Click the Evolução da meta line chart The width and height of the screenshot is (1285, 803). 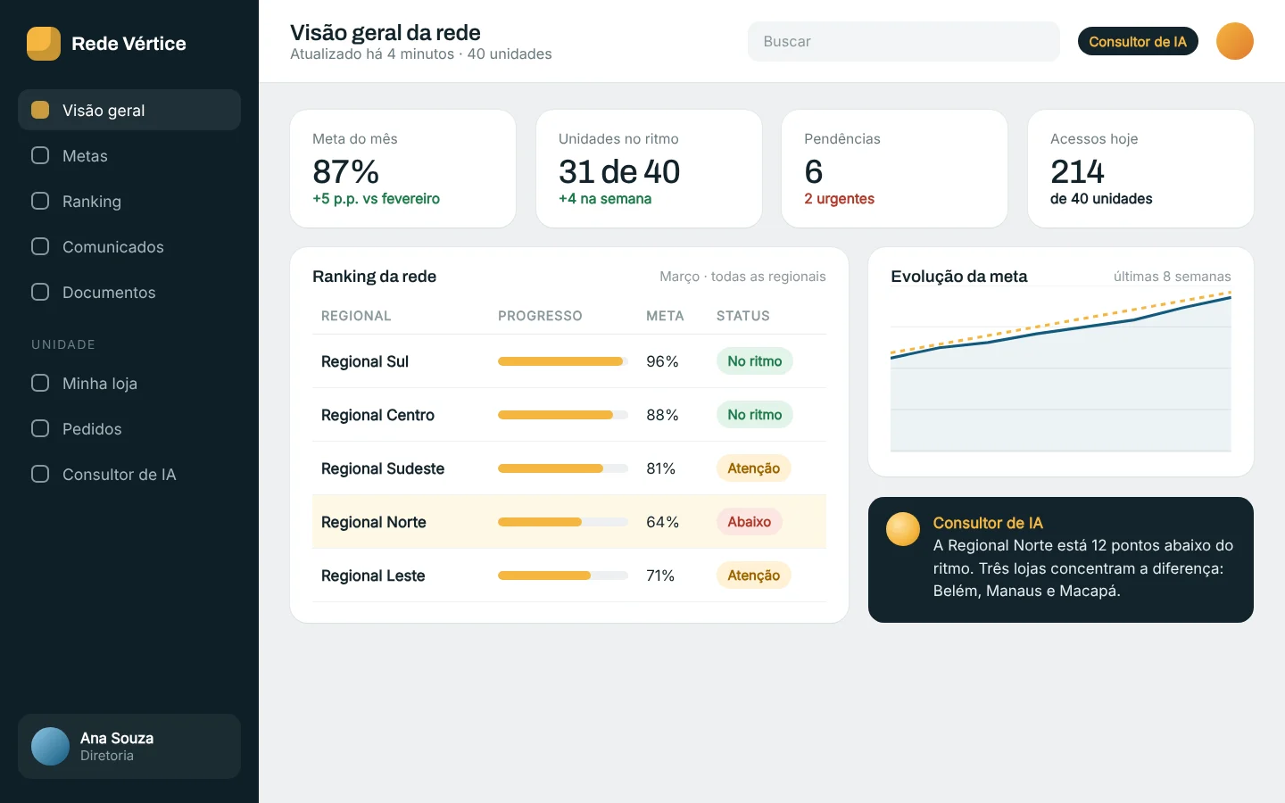coord(1061,370)
